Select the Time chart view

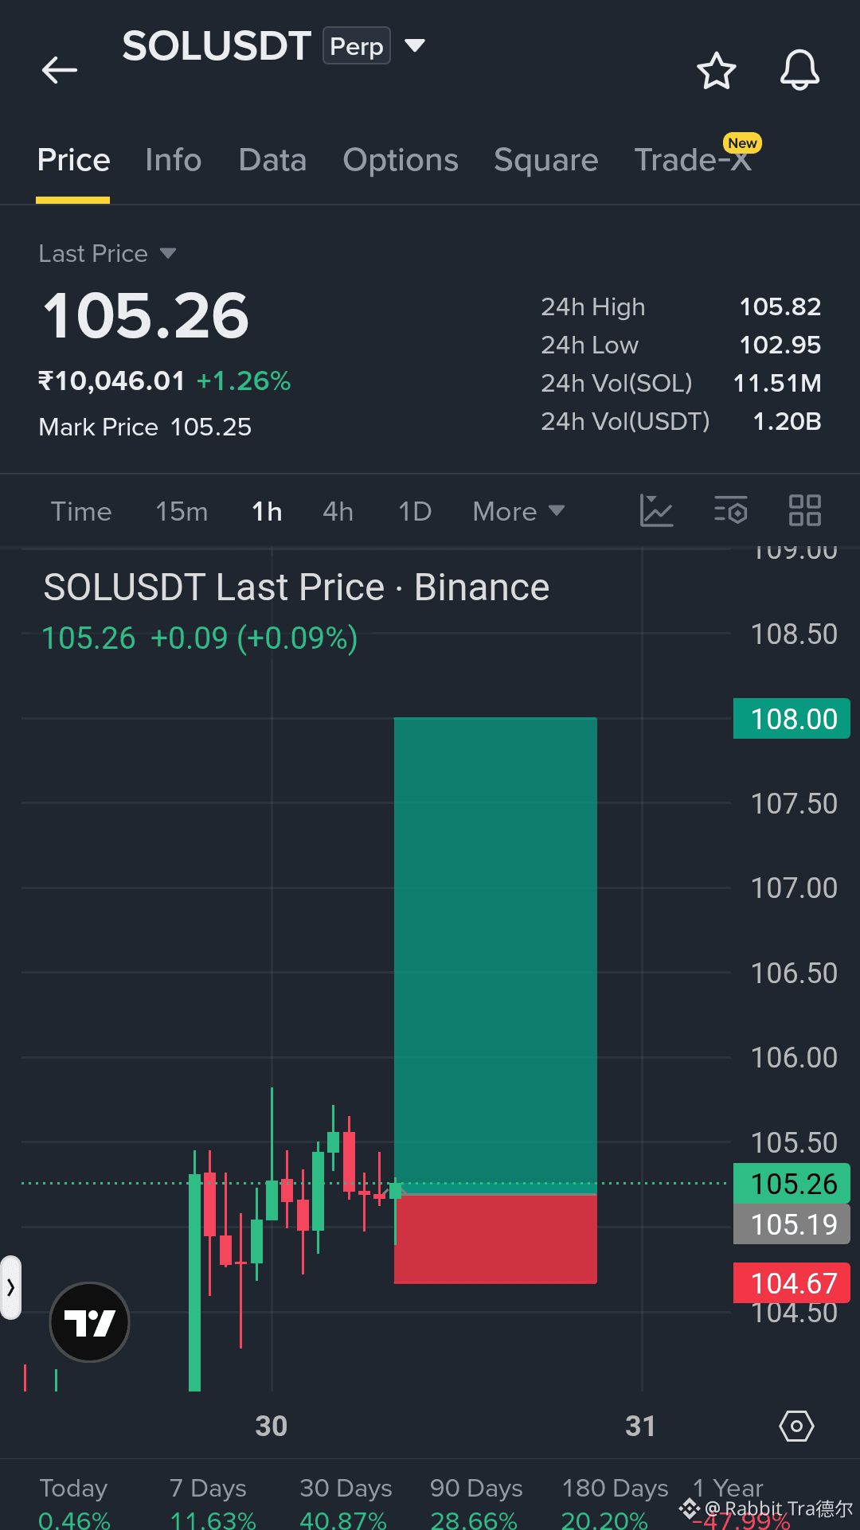tap(81, 511)
